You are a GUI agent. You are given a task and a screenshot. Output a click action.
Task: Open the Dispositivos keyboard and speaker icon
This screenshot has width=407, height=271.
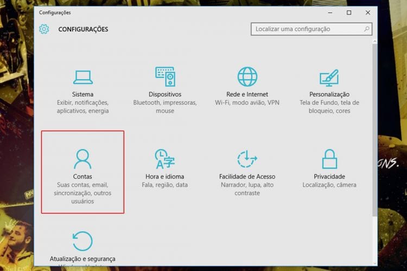pos(165,76)
